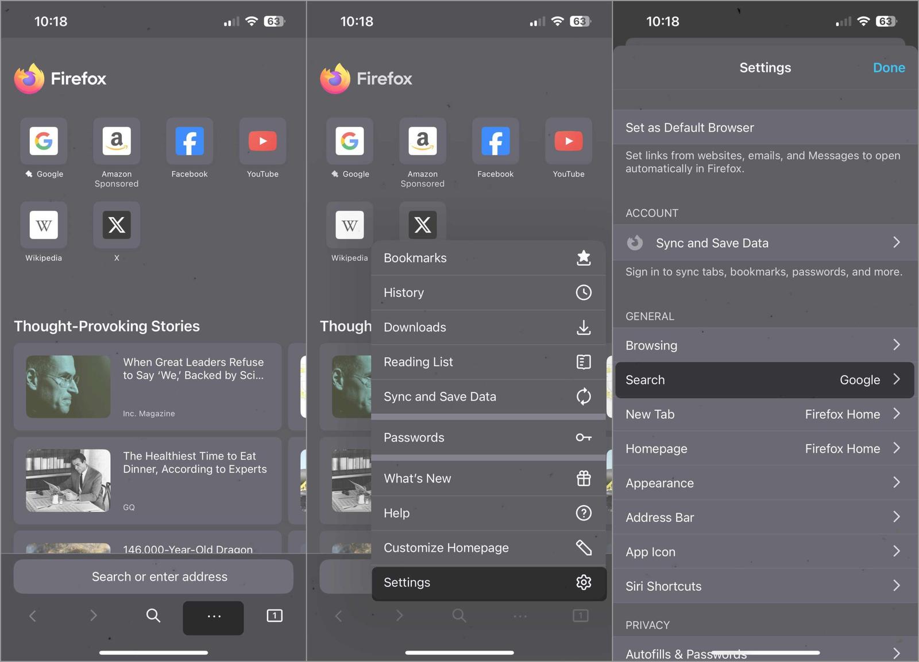Open App Icon settings row

(766, 552)
